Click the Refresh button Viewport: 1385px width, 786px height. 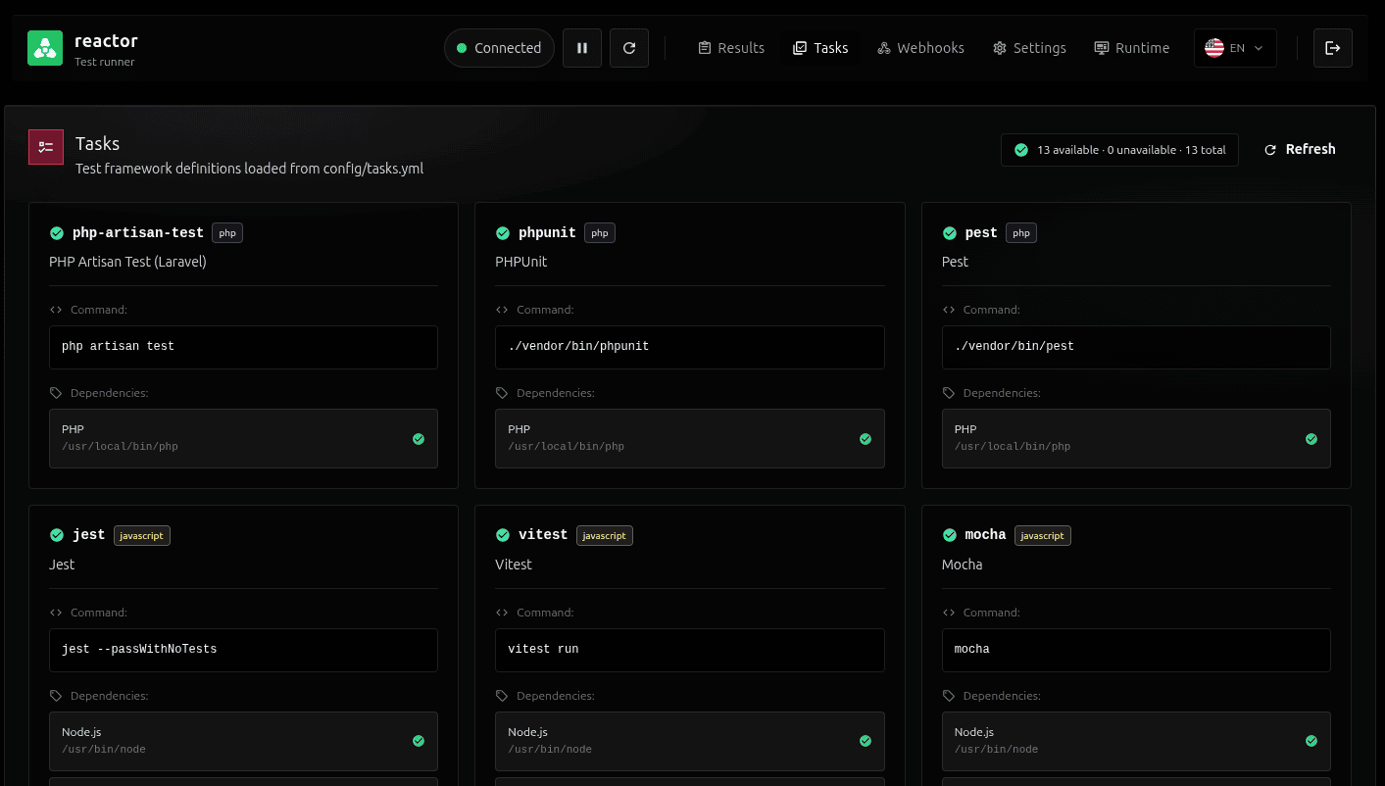pyautogui.click(x=1300, y=150)
